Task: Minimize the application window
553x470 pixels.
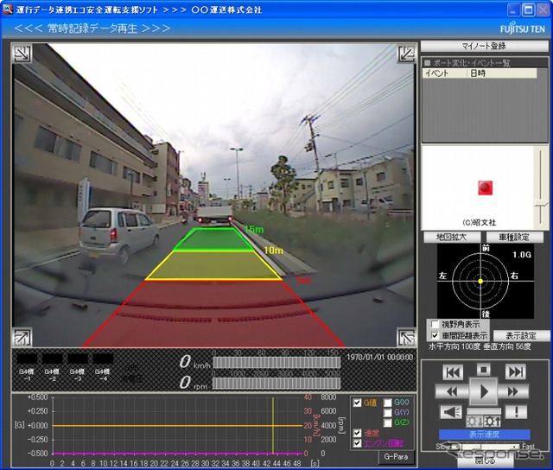Action: [514, 10]
